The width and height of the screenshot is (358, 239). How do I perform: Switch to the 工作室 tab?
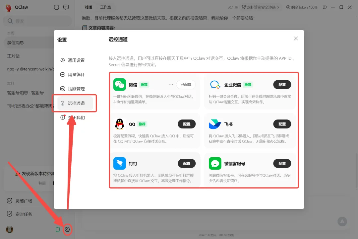(x=105, y=7)
